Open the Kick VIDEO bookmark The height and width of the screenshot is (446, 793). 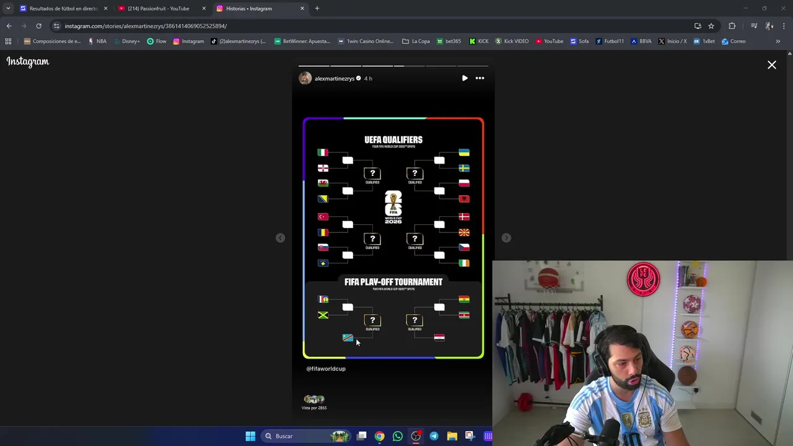pyautogui.click(x=512, y=42)
